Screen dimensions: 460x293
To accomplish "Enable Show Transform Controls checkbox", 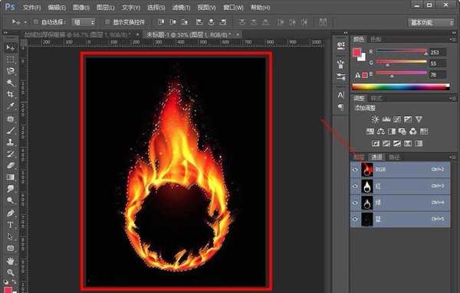I will (x=107, y=22).
